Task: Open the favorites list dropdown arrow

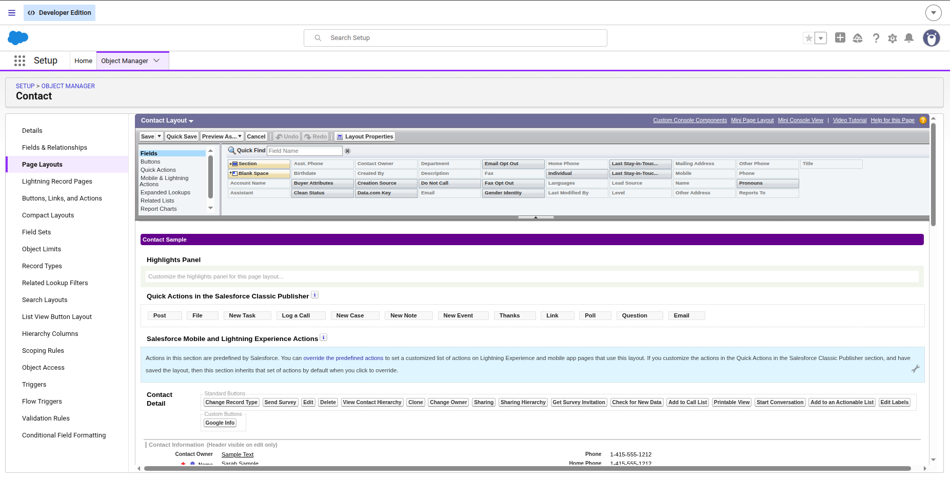Action: (x=821, y=38)
